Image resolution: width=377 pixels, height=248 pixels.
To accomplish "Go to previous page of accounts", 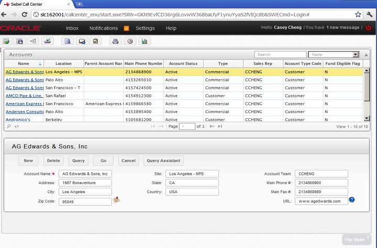I will (161, 126).
